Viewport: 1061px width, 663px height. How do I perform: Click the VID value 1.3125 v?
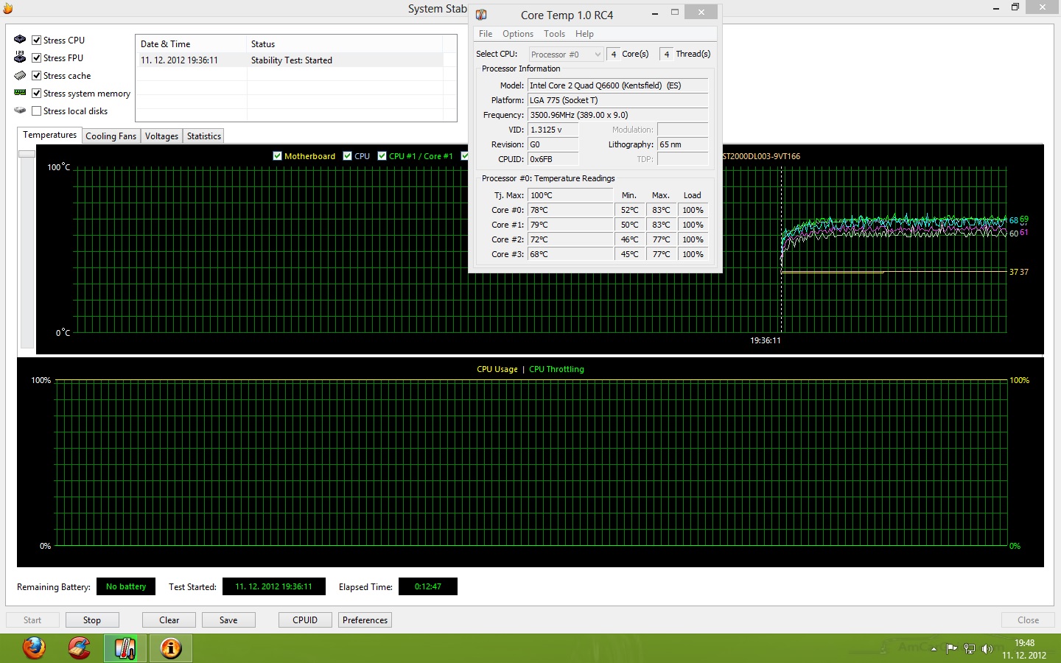pyautogui.click(x=553, y=130)
